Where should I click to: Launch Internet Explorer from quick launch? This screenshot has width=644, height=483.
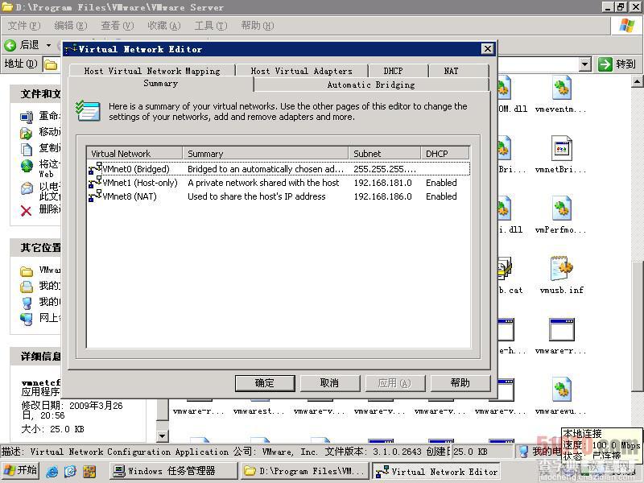[x=52, y=471]
